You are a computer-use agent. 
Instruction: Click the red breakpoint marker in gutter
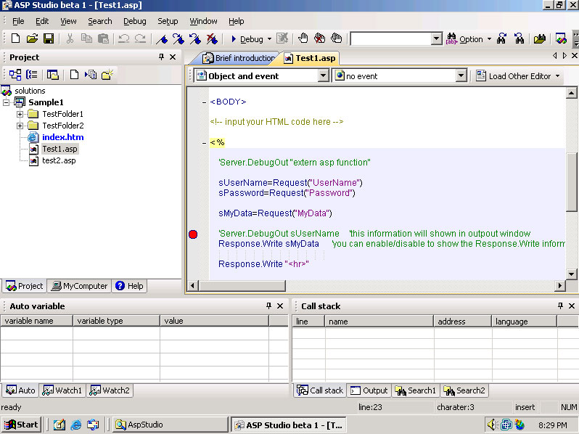coord(193,234)
